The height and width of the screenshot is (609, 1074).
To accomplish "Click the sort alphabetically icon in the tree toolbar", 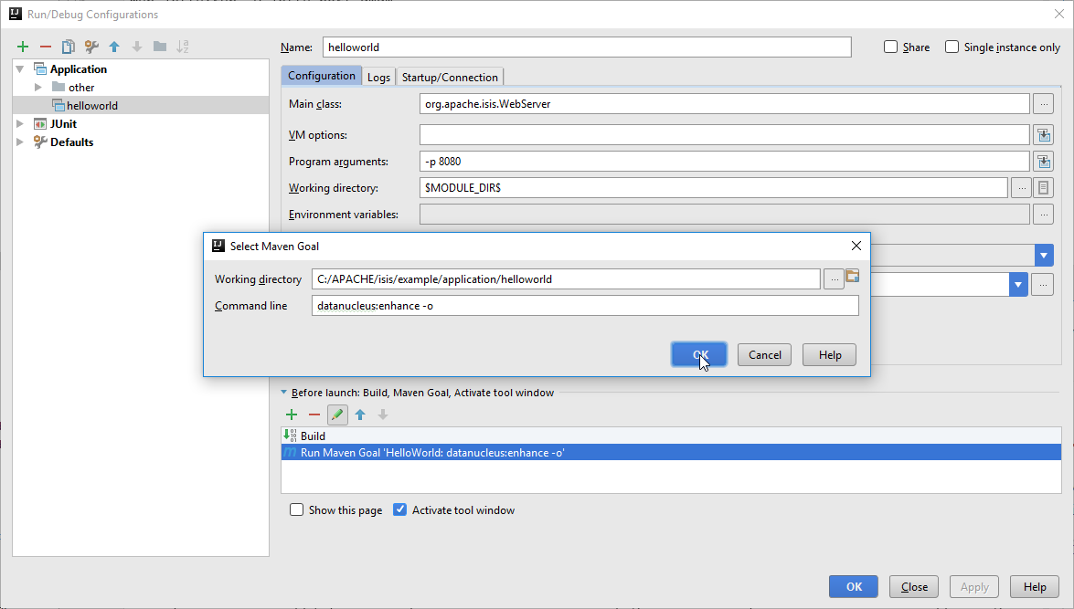I will pyautogui.click(x=183, y=47).
